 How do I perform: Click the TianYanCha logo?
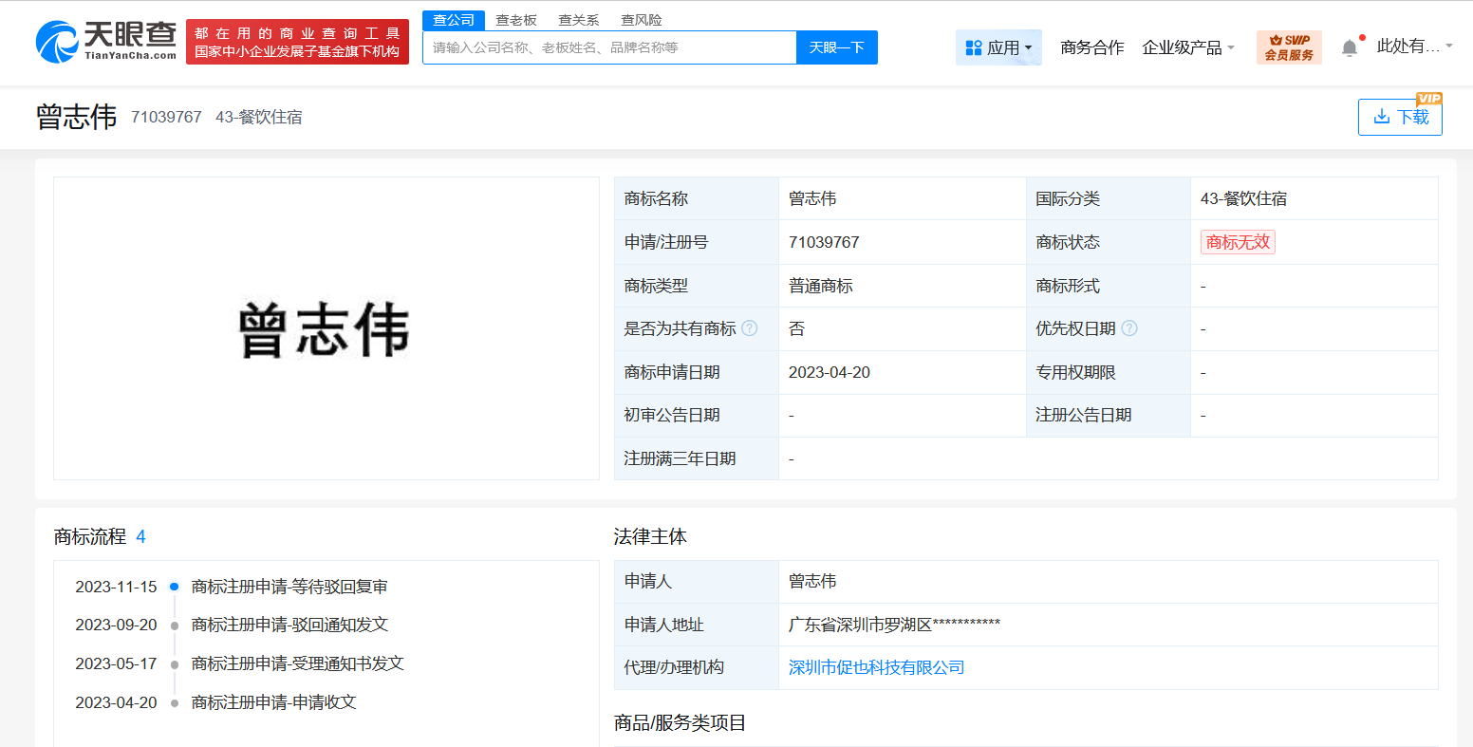point(106,42)
